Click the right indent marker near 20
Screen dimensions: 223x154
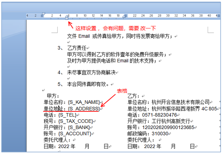124,17
